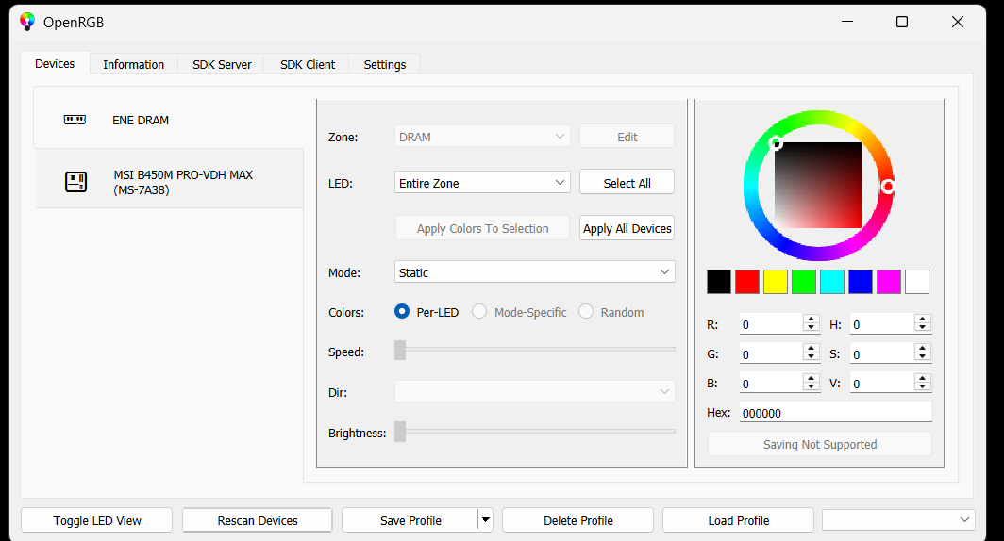Click the Select All button
Screen dimensions: 1004x541
(627, 182)
